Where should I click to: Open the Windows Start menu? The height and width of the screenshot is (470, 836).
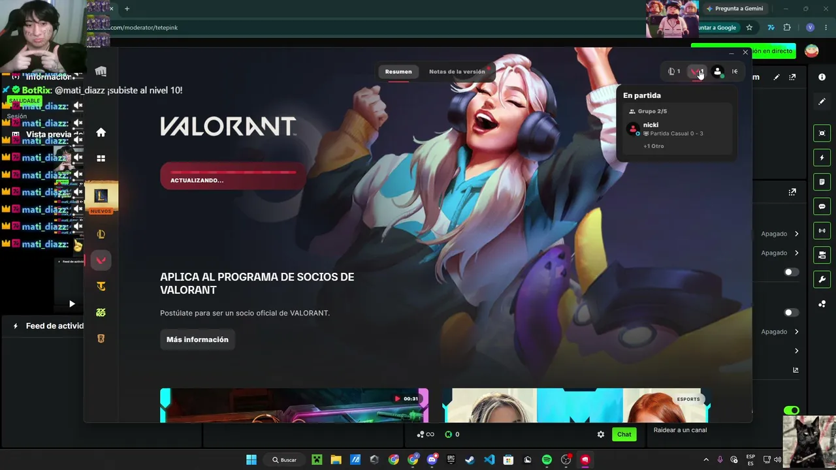pyautogui.click(x=251, y=460)
